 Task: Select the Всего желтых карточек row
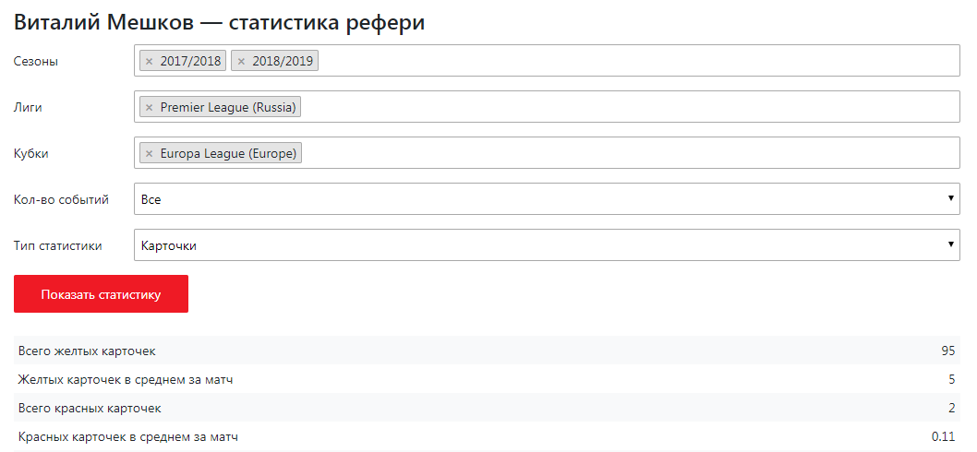(486, 351)
